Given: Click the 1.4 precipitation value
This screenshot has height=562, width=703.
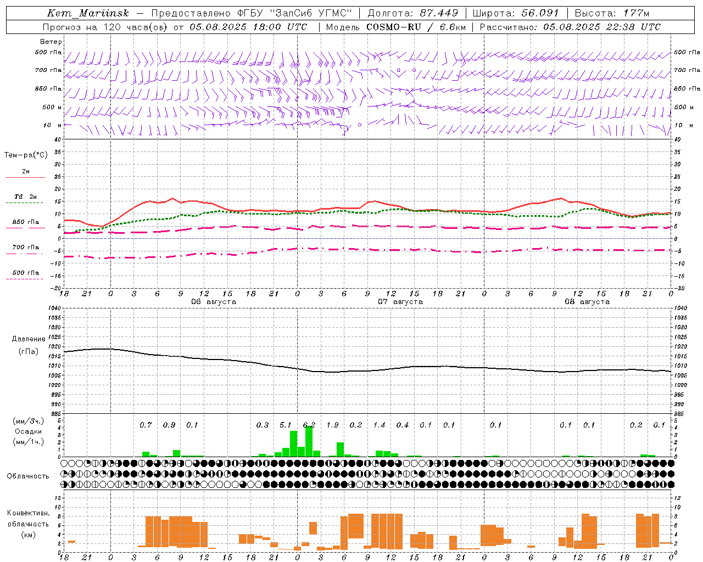Looking at the screenshot, I should 379,425.
